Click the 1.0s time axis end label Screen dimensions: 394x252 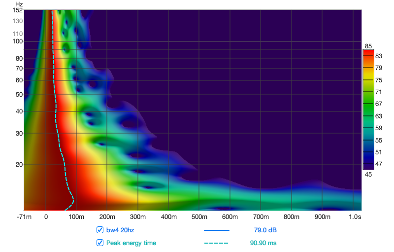pyautogui.click(x=355, y=217)
